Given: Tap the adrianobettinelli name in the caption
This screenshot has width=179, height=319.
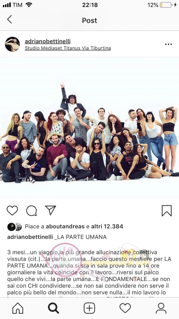Looking at the screenshot, I should pos(30,237).
